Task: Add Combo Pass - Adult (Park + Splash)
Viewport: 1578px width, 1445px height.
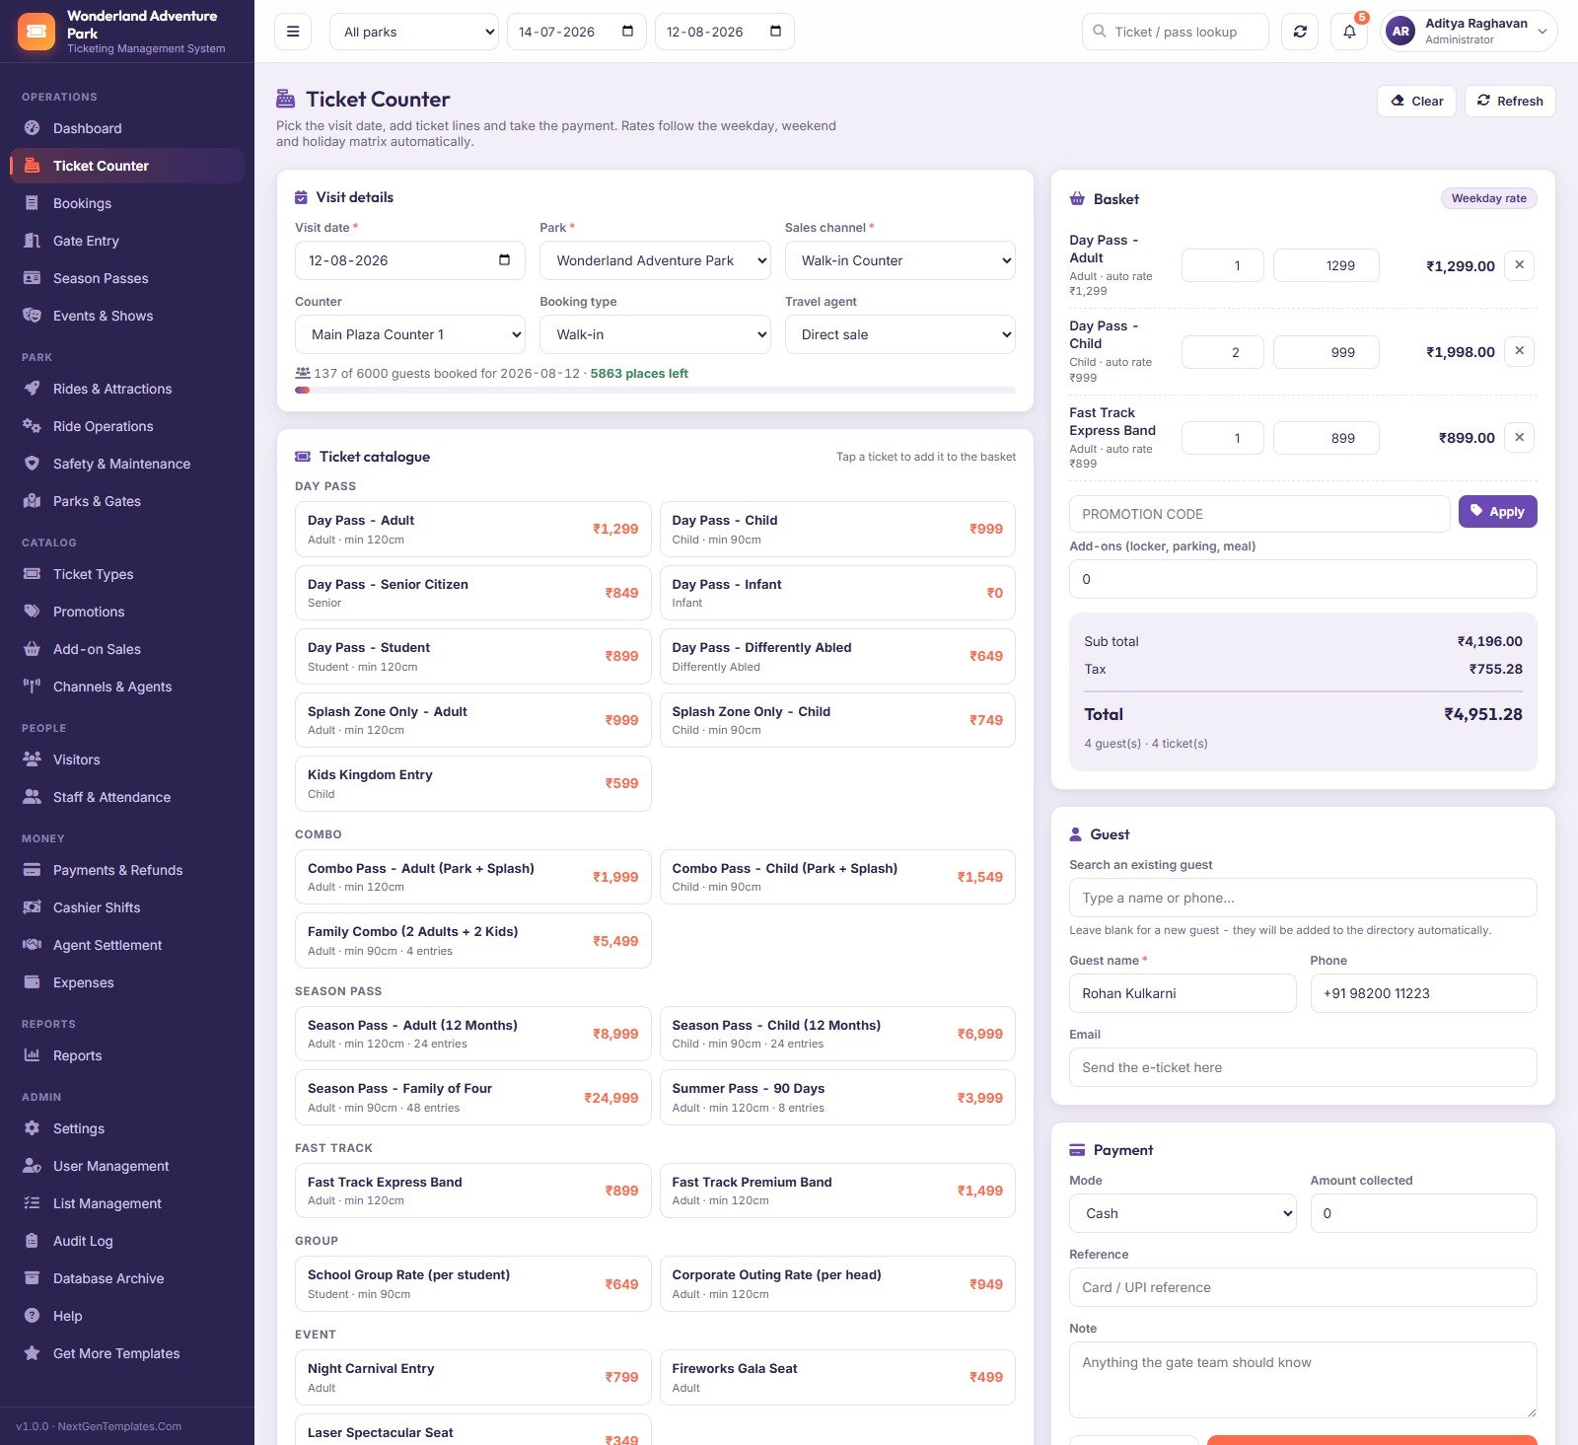Action: click(473, 877)
